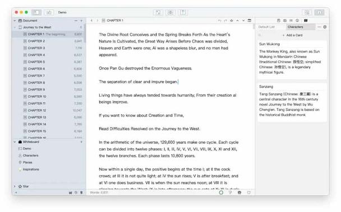Select the cards icon in inspector toolbar

click(x=306, y=21)
